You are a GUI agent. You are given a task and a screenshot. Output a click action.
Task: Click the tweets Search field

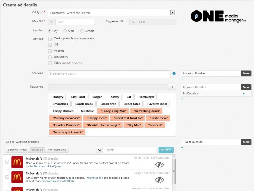coord(129,150)
